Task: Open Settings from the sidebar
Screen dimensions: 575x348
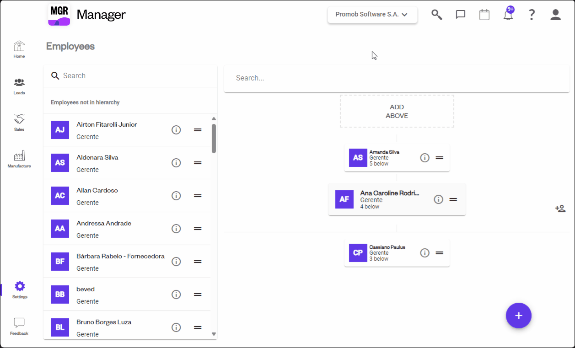Action: pos(20,290)
